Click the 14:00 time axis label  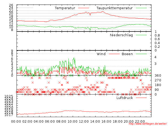tap(95, 122)
